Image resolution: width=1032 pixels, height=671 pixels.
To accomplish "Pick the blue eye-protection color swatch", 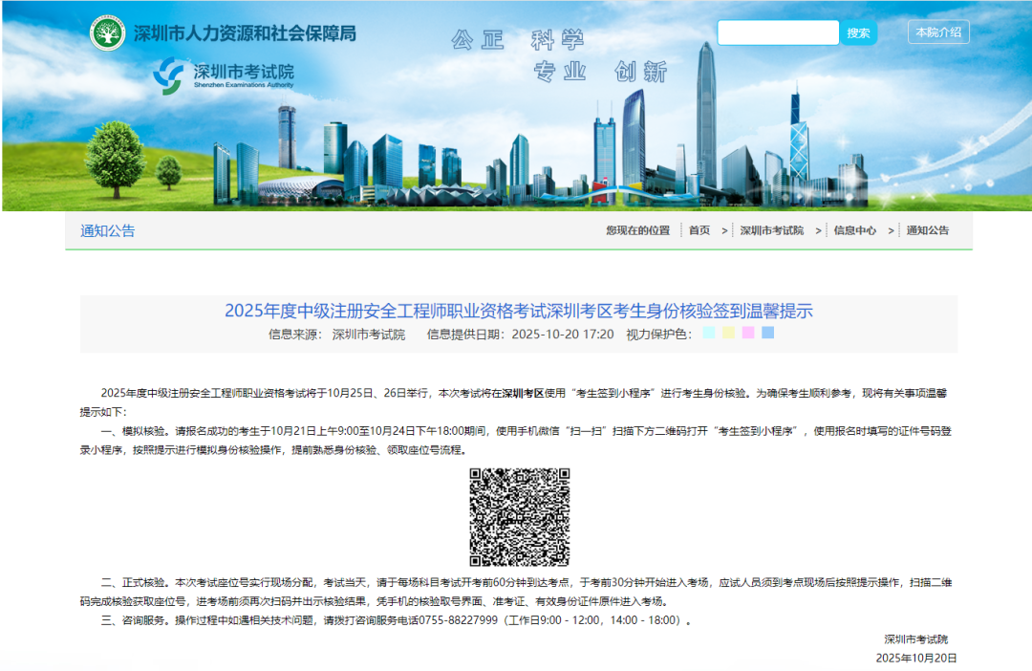I will coord(768,334).
